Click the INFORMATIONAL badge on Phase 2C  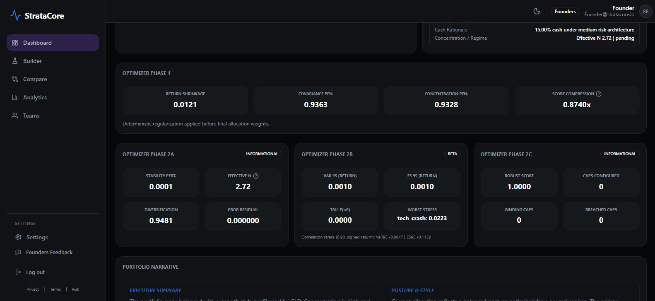click(620, 154)
